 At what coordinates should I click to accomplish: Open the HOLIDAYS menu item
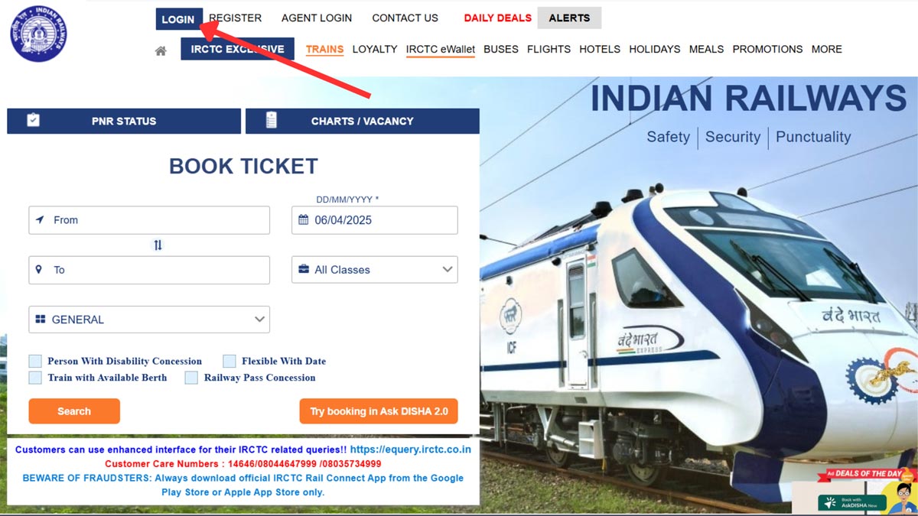tap(655, 49)
